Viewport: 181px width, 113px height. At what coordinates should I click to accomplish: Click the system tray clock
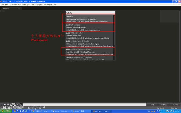click(177, 111)
